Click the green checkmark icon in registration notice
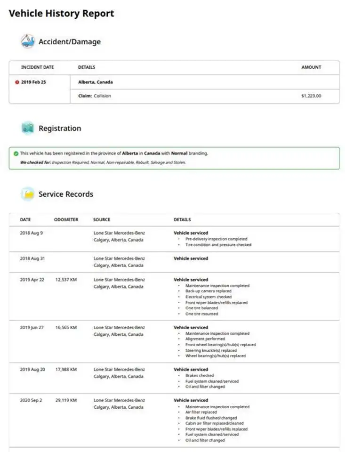345x452 pixels. point(16,153)
